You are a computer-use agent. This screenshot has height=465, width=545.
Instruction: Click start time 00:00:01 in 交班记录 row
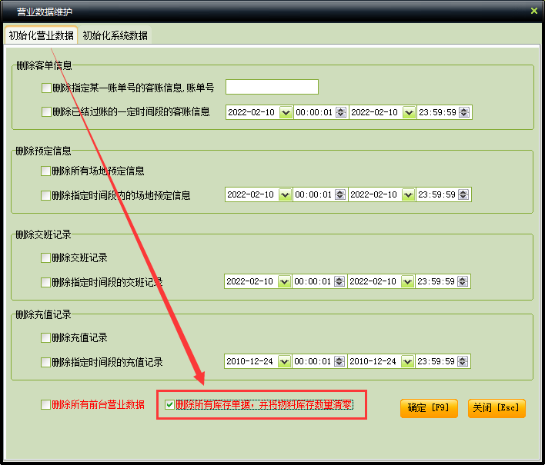(x=313, y=281)
